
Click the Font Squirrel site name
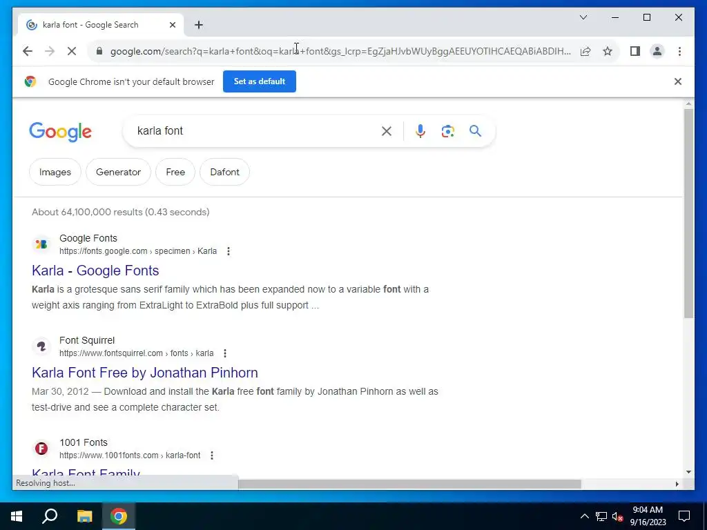coord(87,340)
